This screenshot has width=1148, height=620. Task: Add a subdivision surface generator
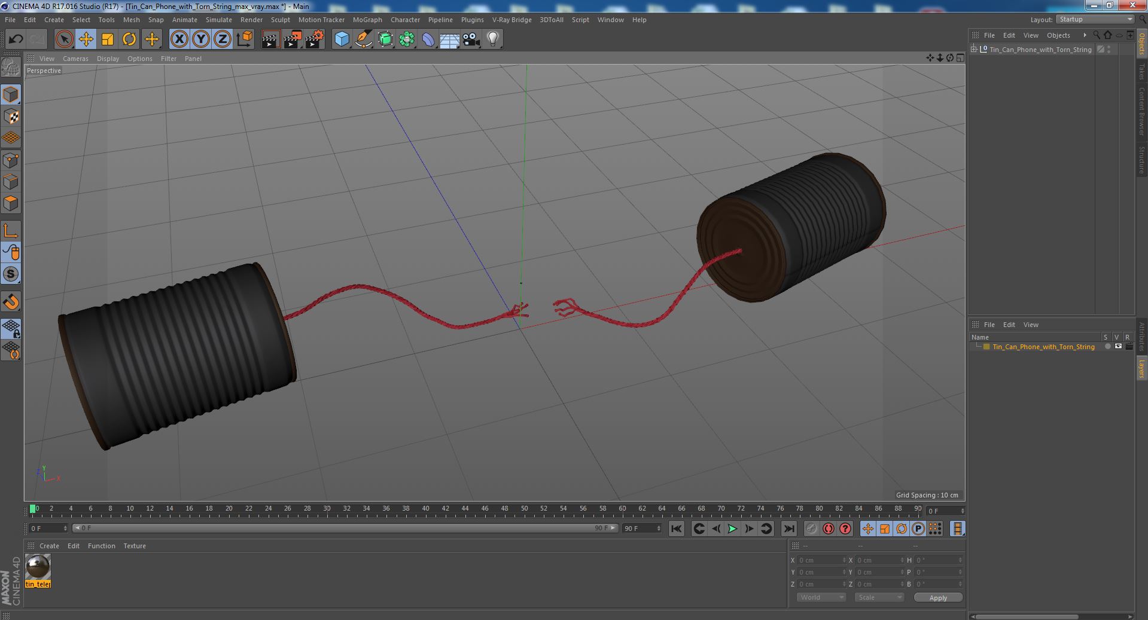point(385,39)
